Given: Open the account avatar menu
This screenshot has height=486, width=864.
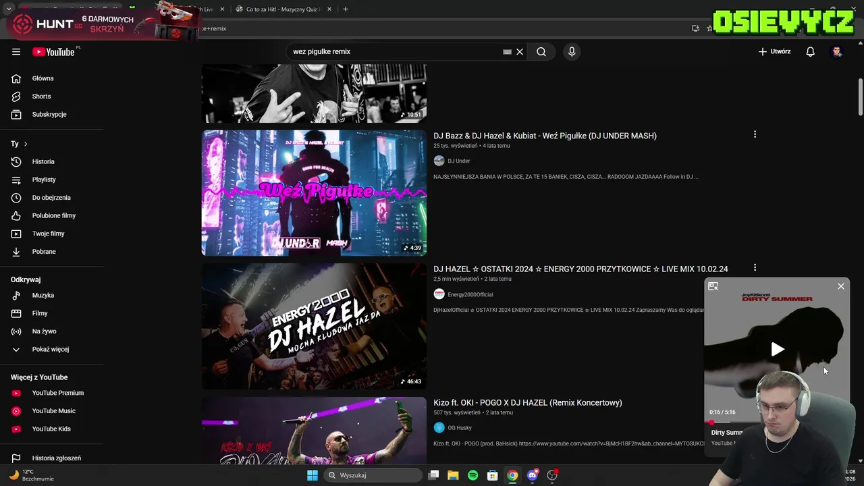Looking at the screenshot, I should point(837,51).
